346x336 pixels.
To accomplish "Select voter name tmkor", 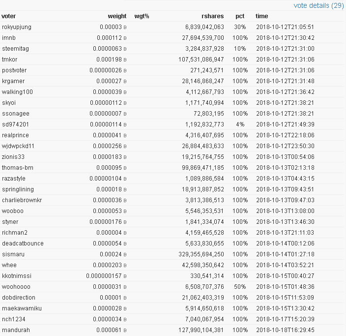I will (9, 60).
